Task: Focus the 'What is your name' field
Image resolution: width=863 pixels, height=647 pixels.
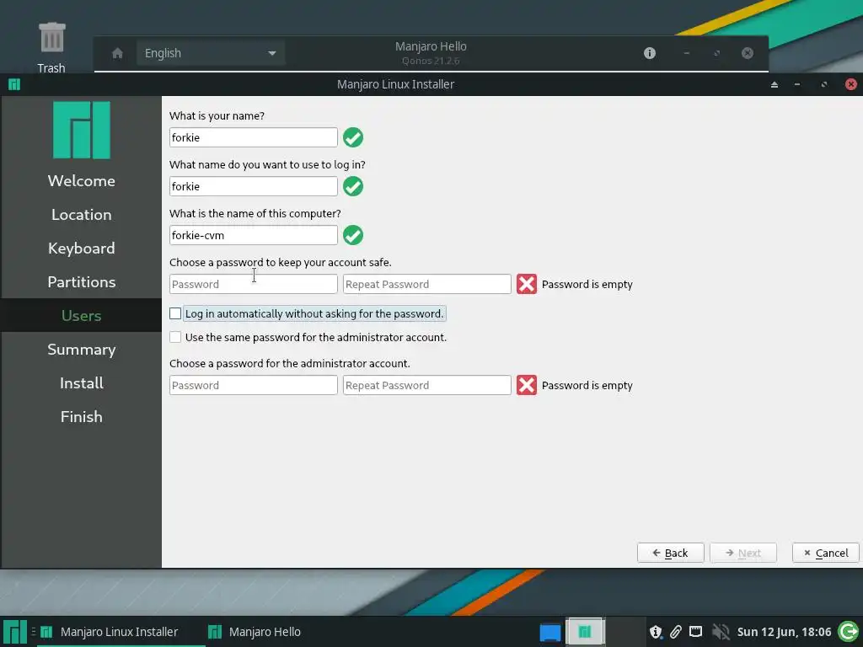Action: [x=253, y=137]
